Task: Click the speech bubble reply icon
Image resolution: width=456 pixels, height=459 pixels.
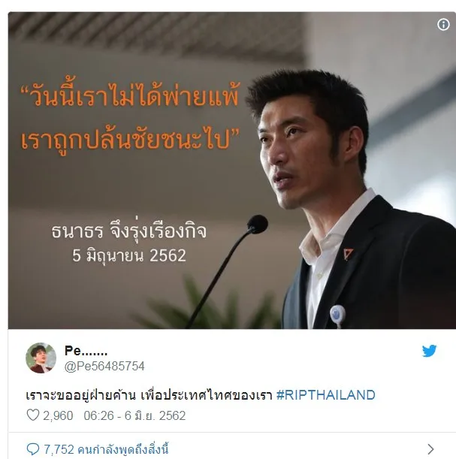Action: (x=33, y=448)
